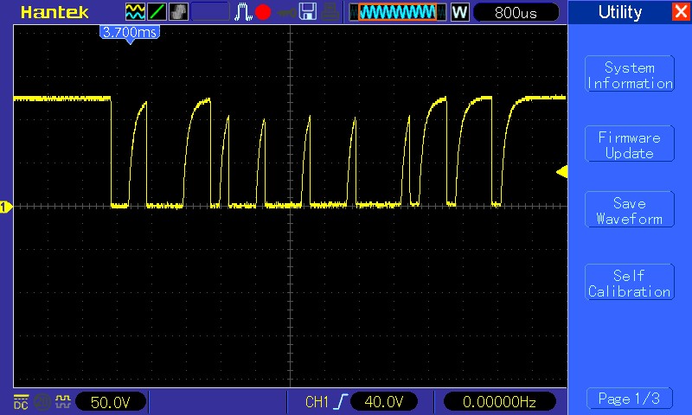Click the W window mode icon
Screen dimensions: 692x415
[x=459, y=12]
